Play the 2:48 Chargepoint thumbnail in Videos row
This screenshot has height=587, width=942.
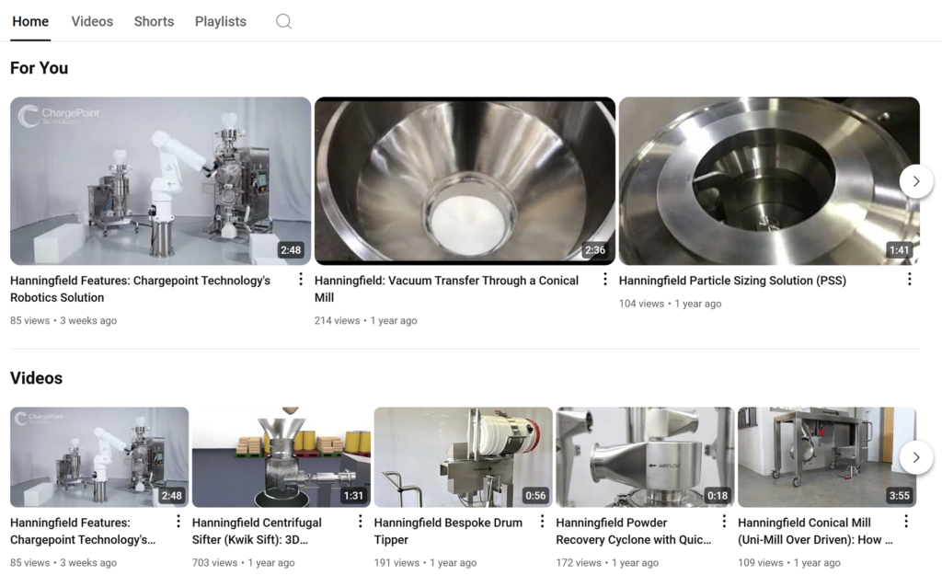[x=99, y=457]
